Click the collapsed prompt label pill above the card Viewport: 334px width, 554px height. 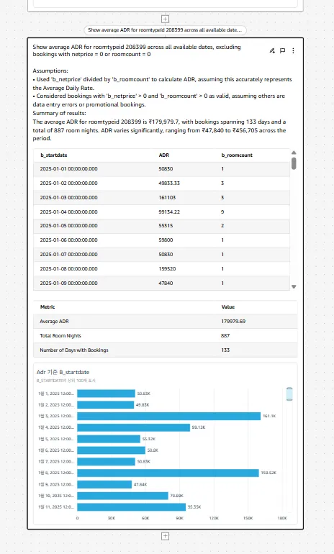[165, 30]
